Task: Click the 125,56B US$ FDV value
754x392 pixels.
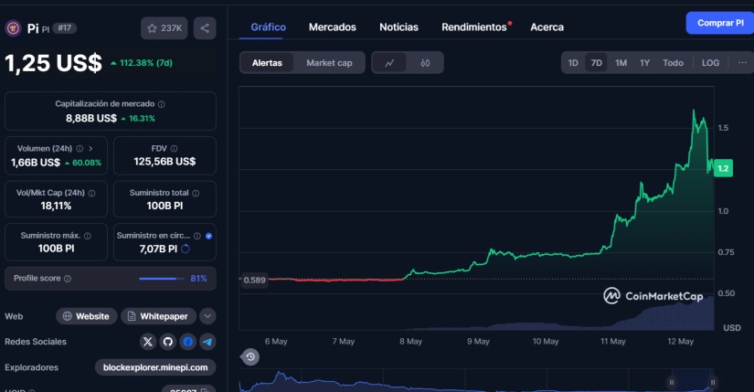Action: (x=165, y=162)
